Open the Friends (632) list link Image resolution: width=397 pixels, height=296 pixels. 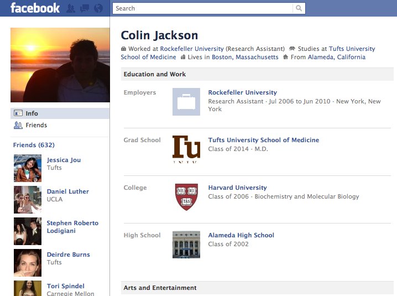click(x=34, y=145)
